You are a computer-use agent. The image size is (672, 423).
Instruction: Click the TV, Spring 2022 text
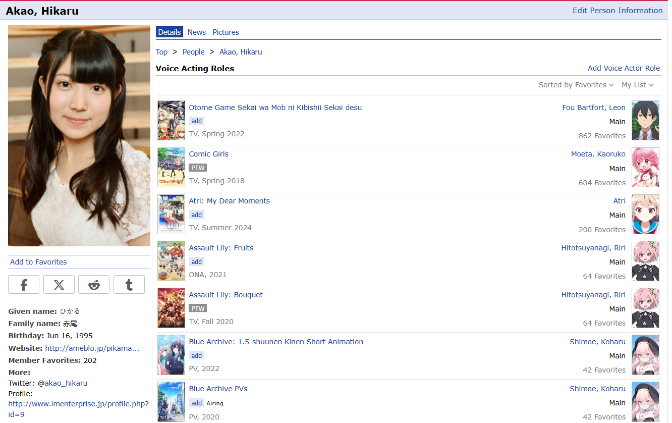217,134
